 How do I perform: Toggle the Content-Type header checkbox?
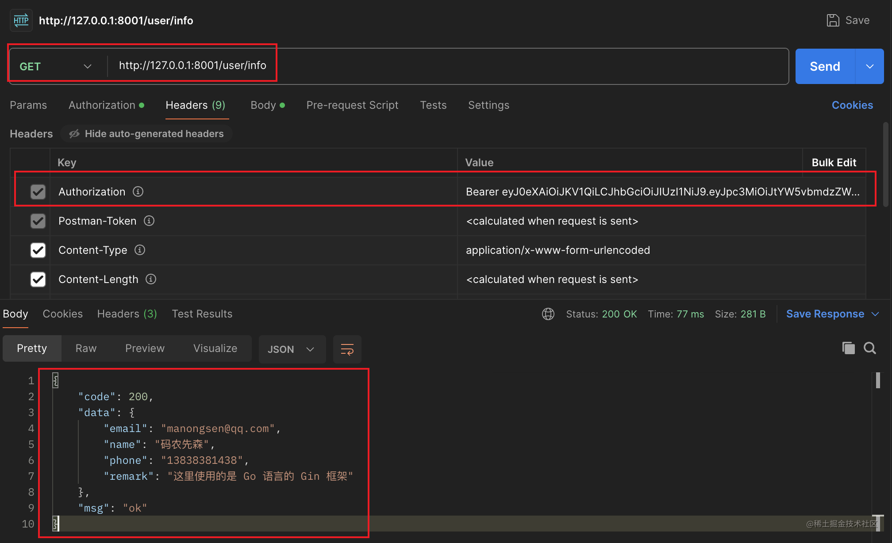(36, 249)
